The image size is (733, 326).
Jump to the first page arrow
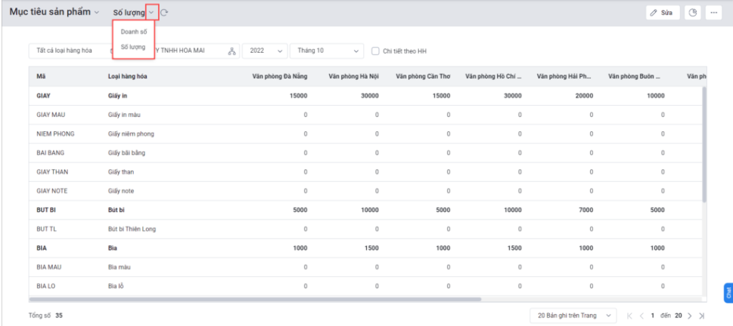630,315
